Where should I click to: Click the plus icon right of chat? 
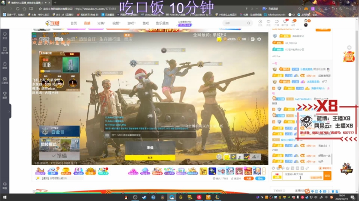pyautogui.click(x=349, y=47)
